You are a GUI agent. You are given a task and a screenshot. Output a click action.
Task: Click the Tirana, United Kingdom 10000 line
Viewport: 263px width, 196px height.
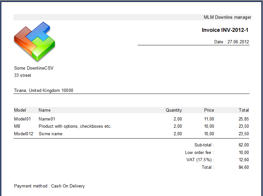(43, 91)
